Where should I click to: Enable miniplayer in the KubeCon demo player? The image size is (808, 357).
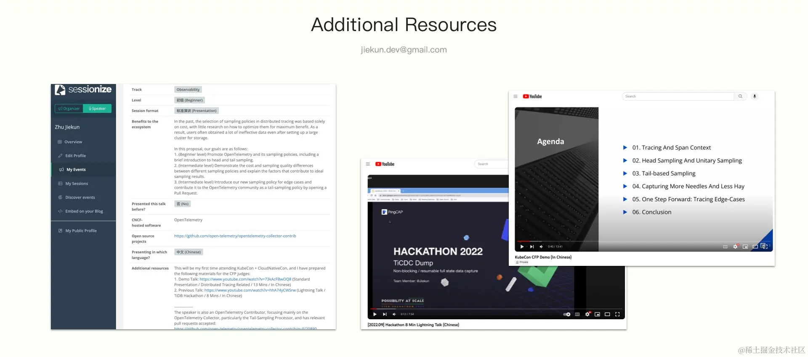[745, 247]
